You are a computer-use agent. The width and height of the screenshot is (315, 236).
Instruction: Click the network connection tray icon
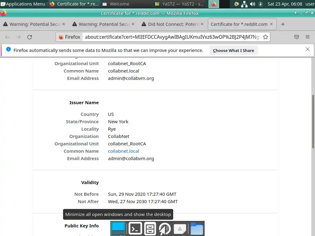tap(244, 4)
